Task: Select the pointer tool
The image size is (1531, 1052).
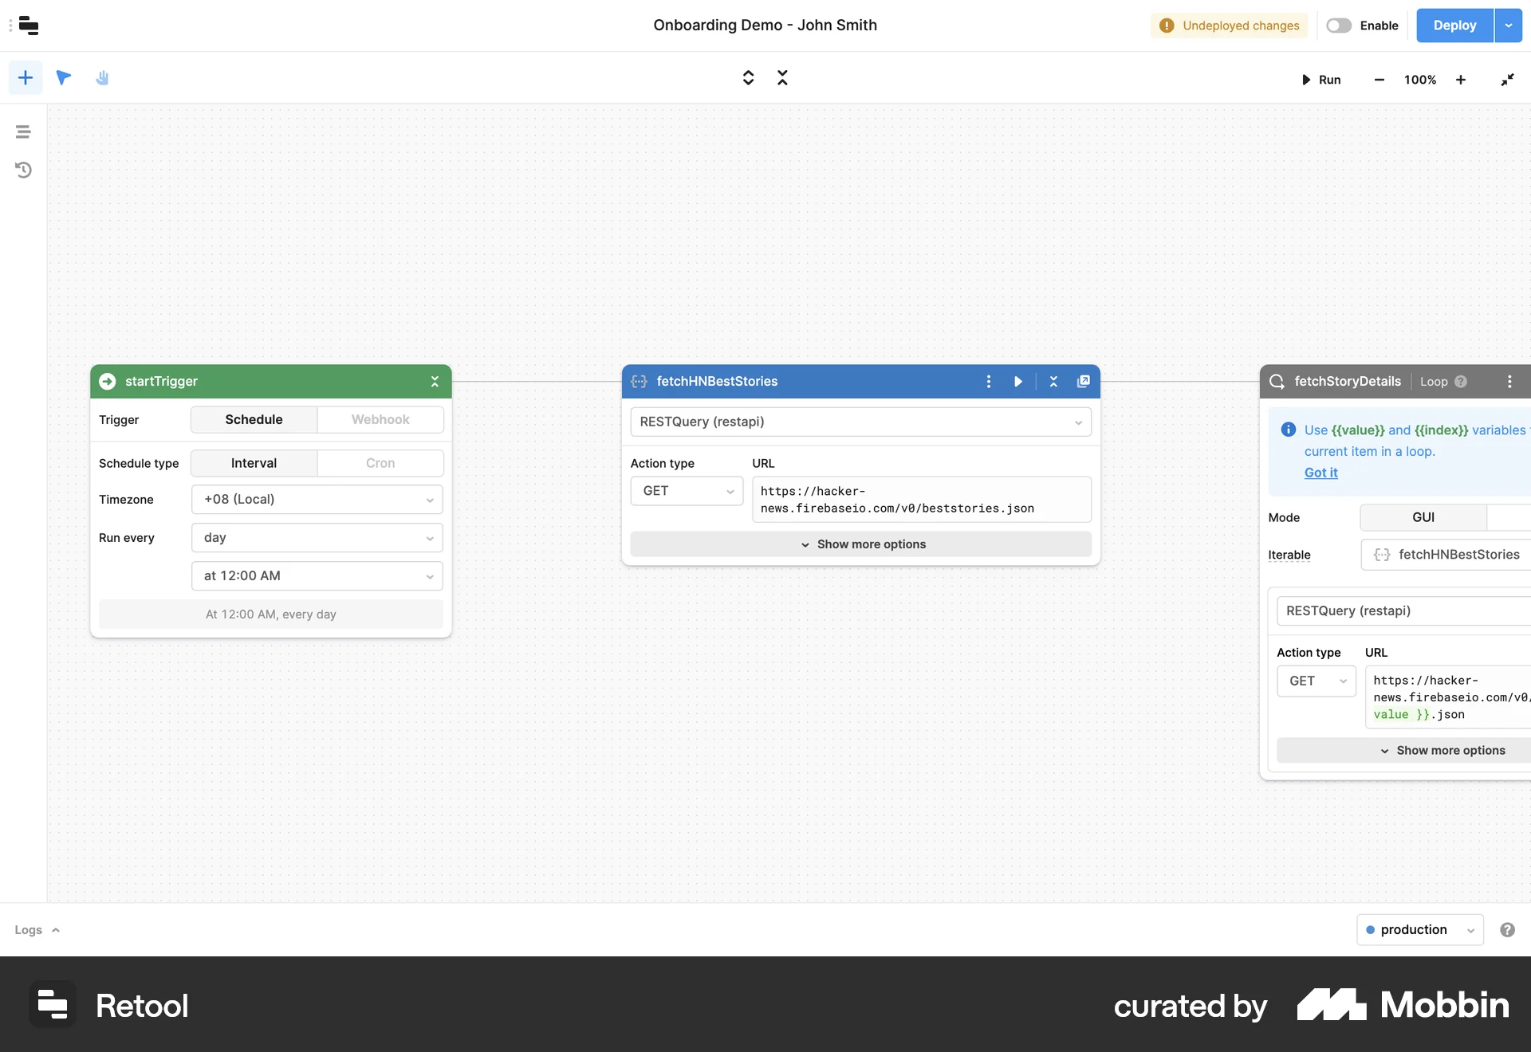Action: coord(63,77)
